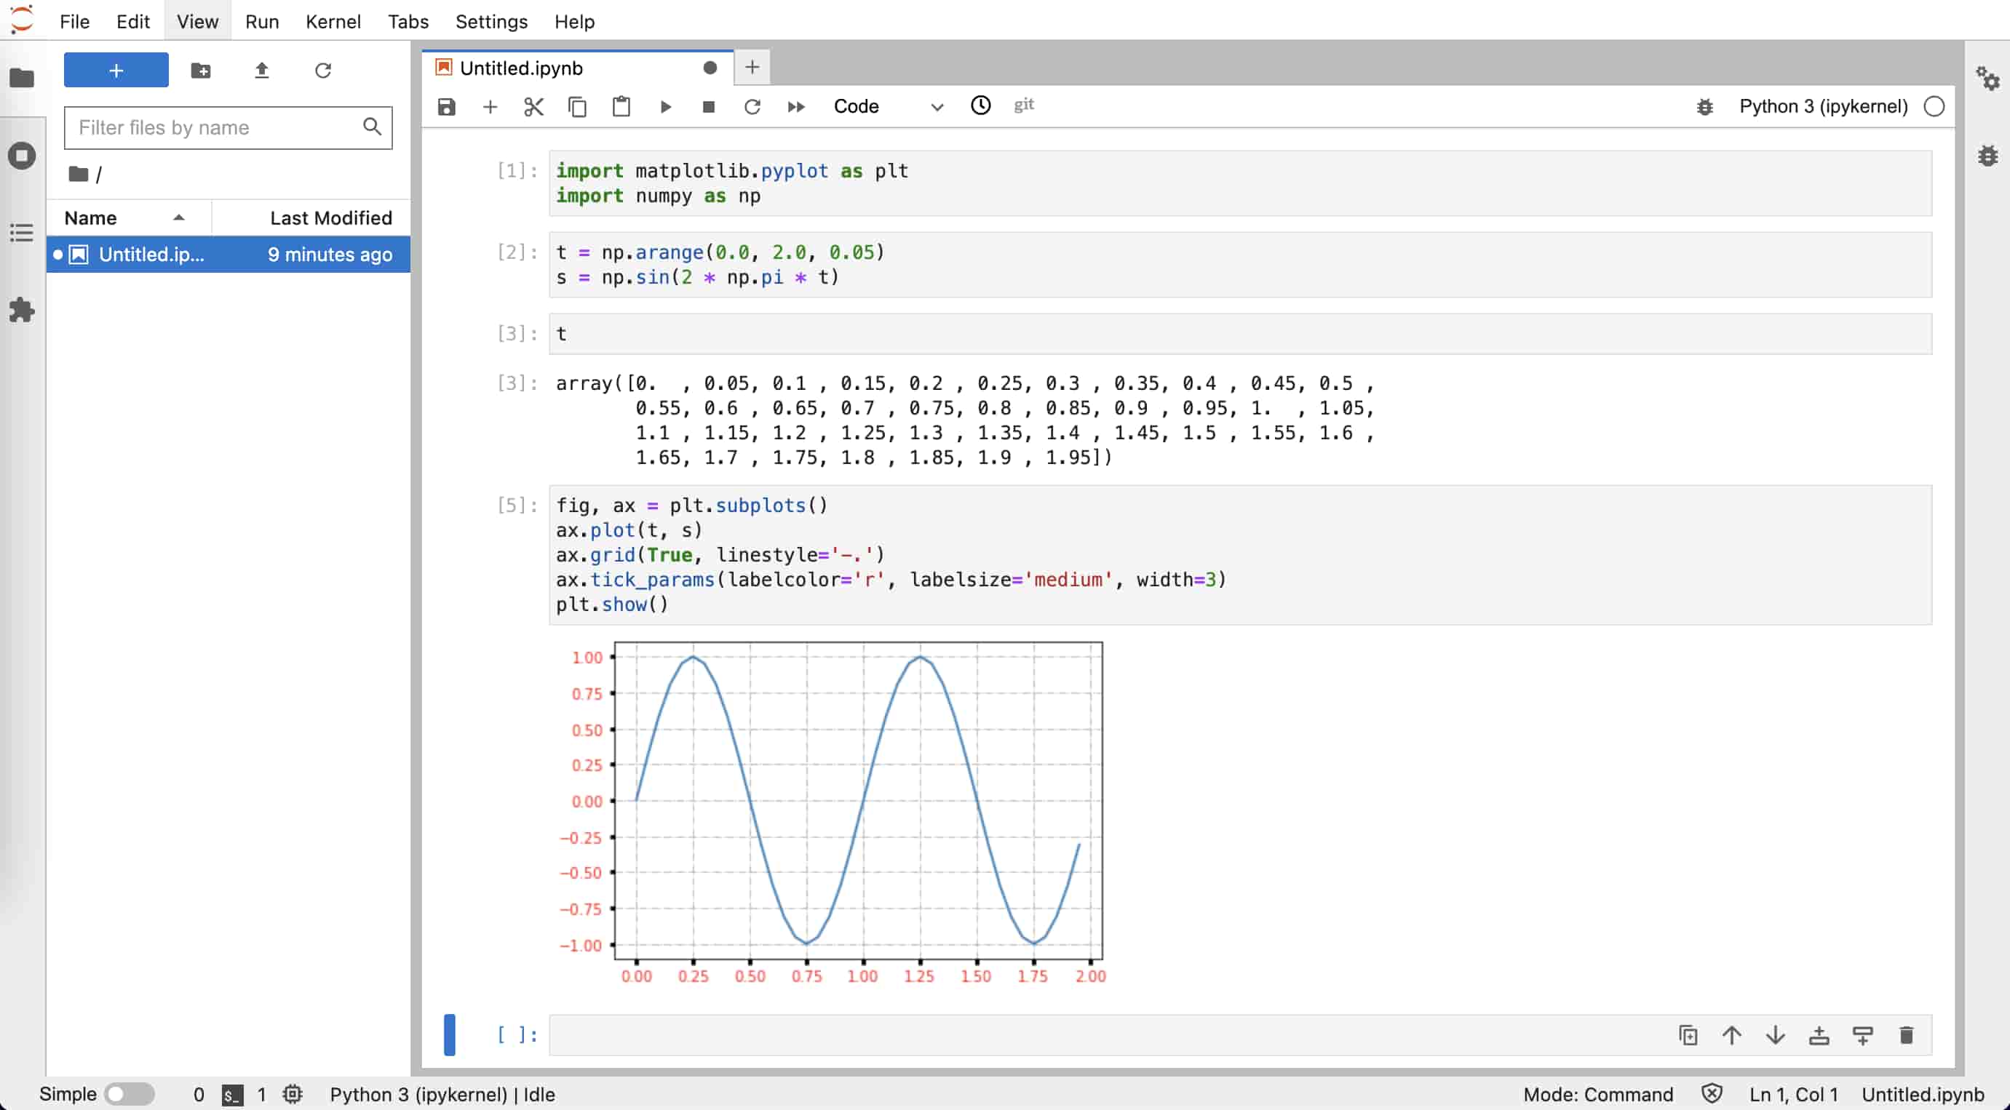This screenshot has height=1110, width=2010.
Task: Open the cell type Code dropdown
Action: pos(888,107)
